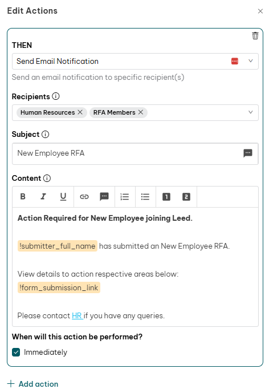Open the HR hyperlink in content
The image size is (265, 389).
pos(77,315)
